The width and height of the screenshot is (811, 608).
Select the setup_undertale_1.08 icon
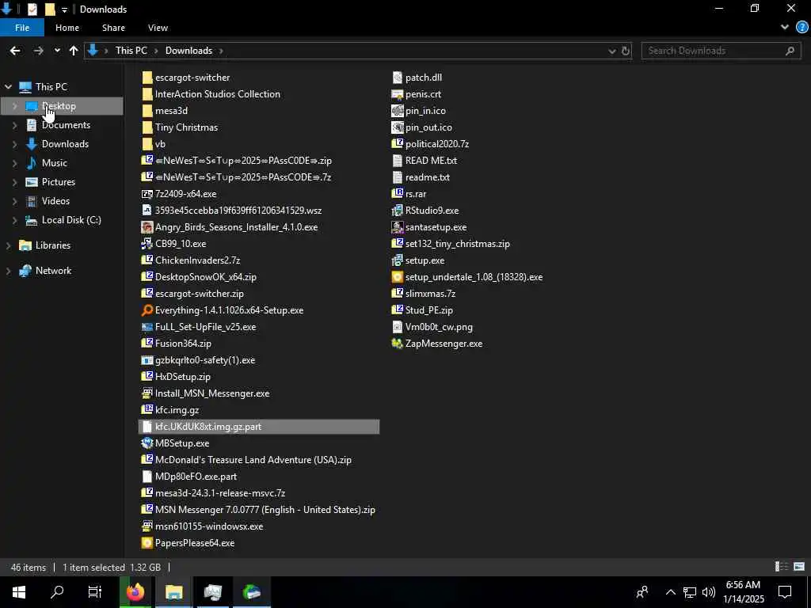(x=398, y=277)
